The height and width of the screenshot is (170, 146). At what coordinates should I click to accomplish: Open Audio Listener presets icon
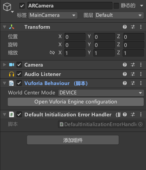pyautogui.click(x=133, y=74)
